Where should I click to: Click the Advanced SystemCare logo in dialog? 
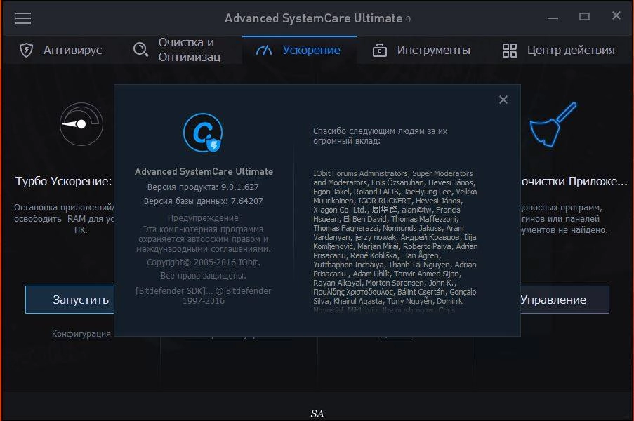pos(203,133)
